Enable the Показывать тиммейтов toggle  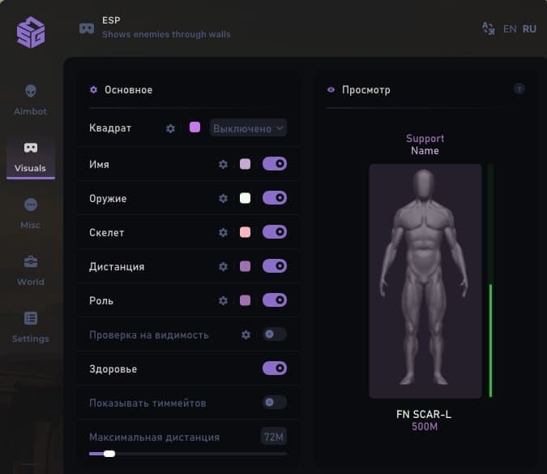pyautogui.click(x=275, y=403)
